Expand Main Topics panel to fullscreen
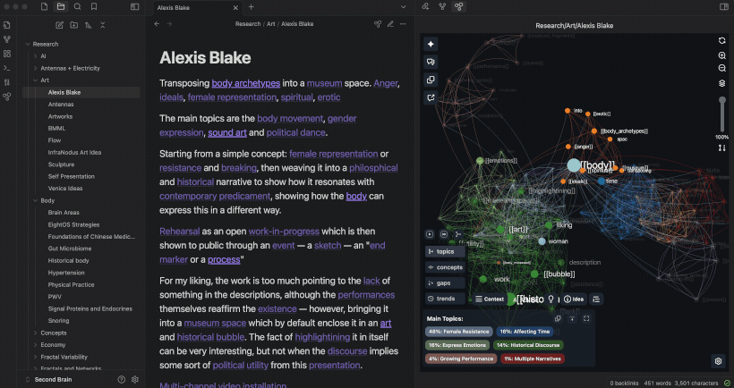 coord(586,319)
